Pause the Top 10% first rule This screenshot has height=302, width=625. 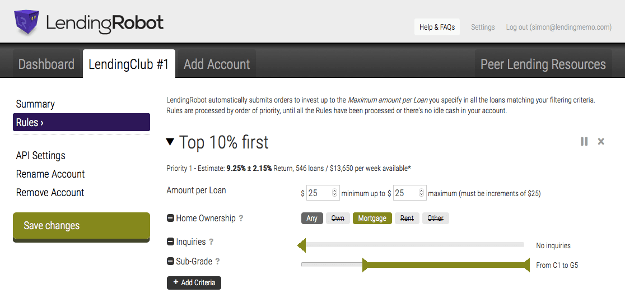pyautogui.click(x=584, y=142)
